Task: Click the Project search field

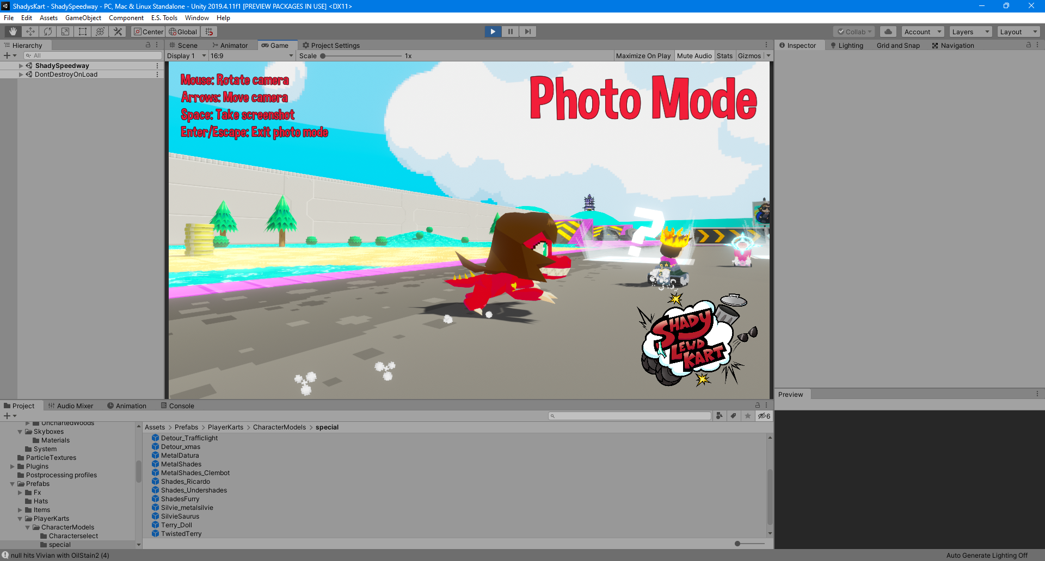Action: pos(630,416)
